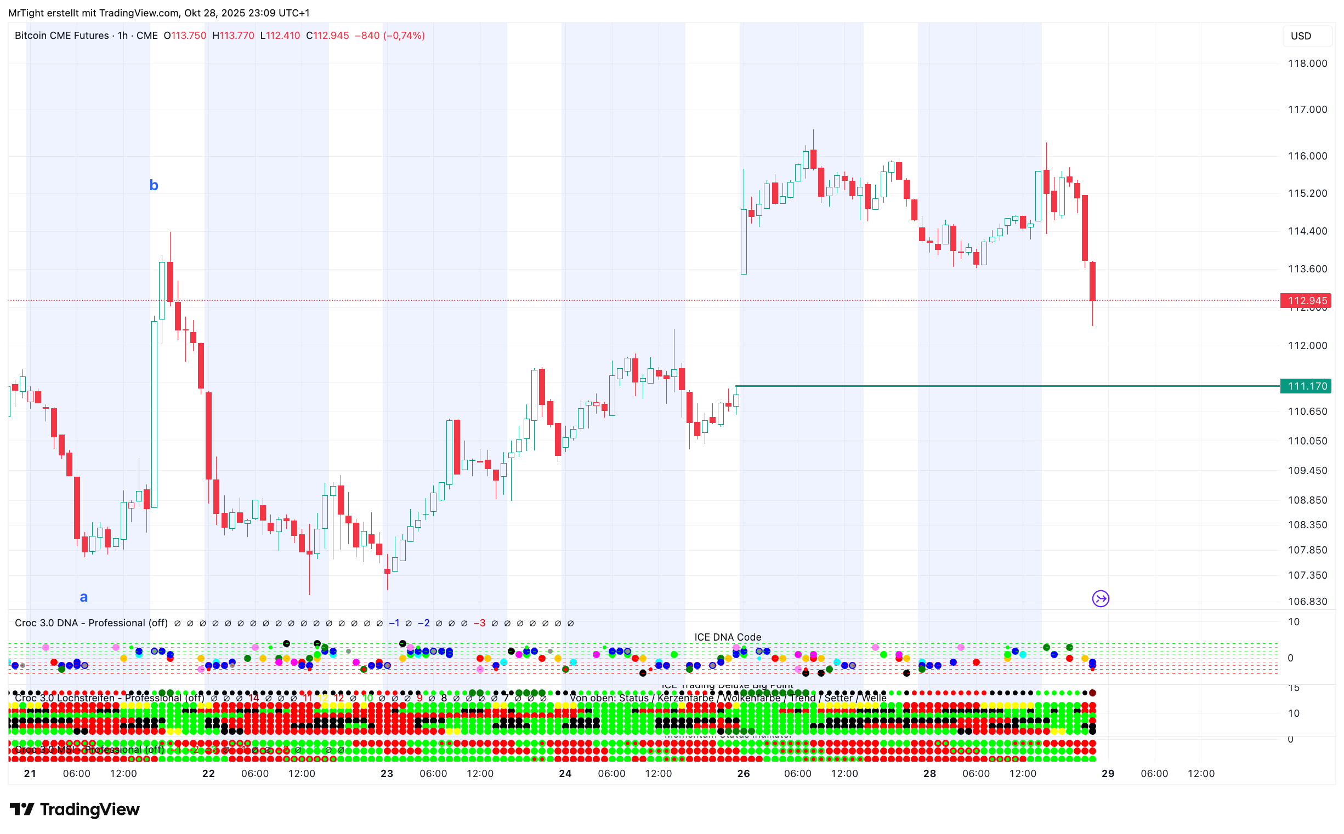Image resolution: width=1344 pixels, height=834 pixels.
Task: Click the blue −2 value in DNA legend
Action: pyautogui.click(x=423, y=623)
